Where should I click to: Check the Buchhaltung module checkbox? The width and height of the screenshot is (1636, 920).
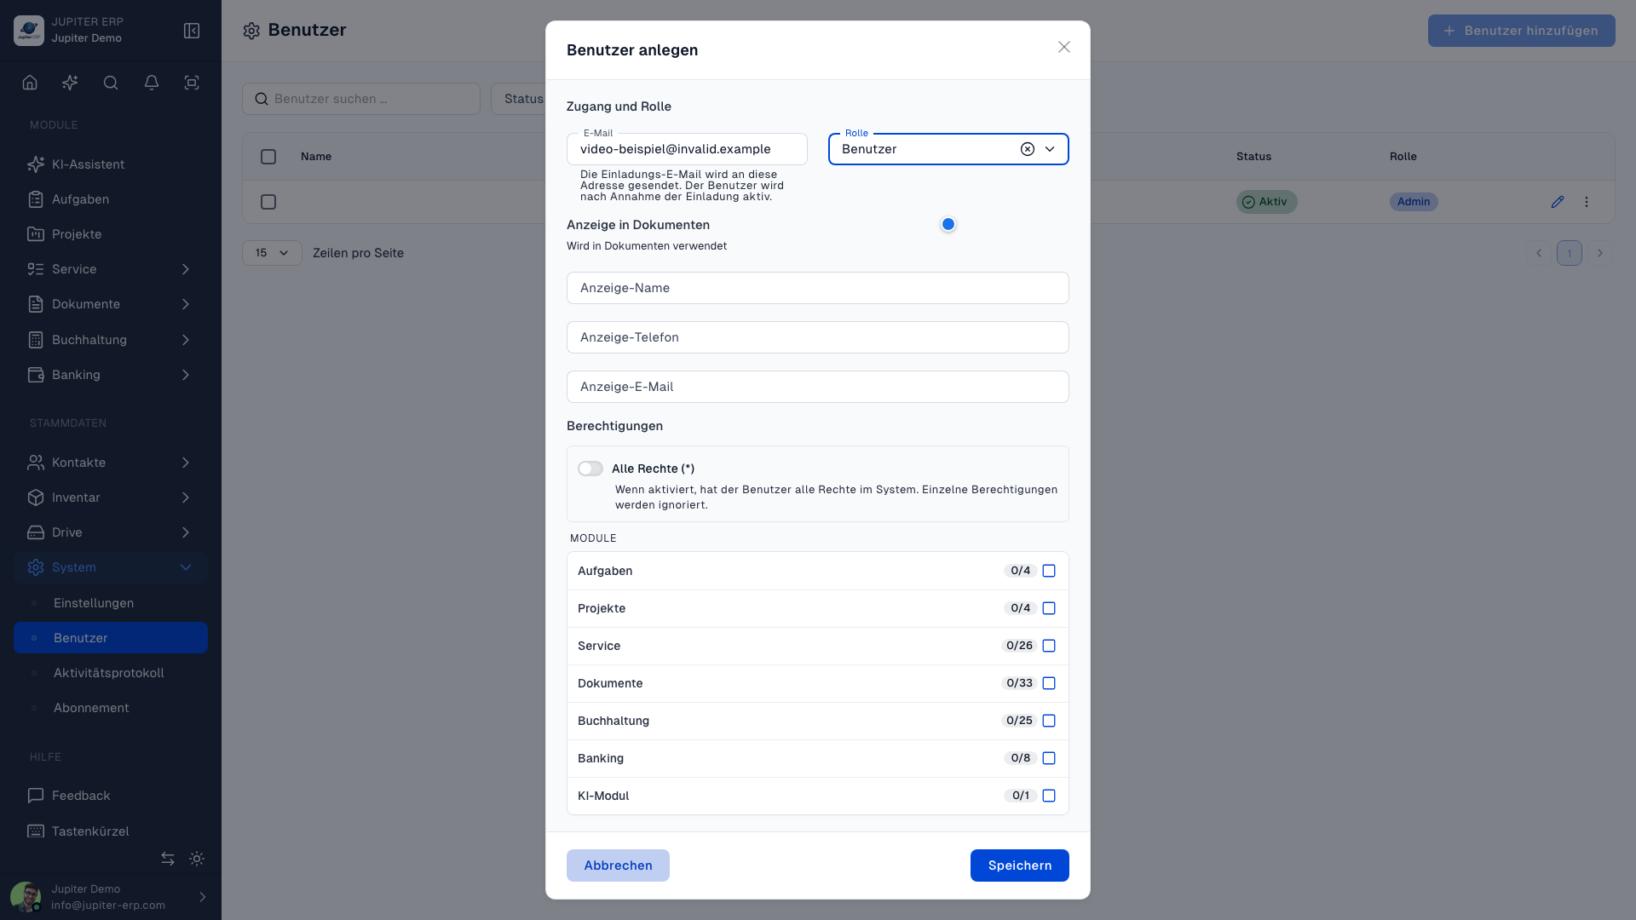[1049, 721]
